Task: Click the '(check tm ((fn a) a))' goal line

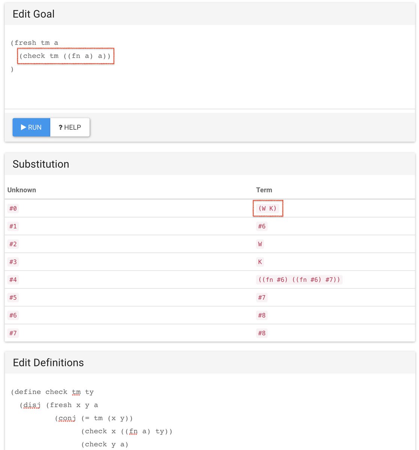Action: click(65, 56)
